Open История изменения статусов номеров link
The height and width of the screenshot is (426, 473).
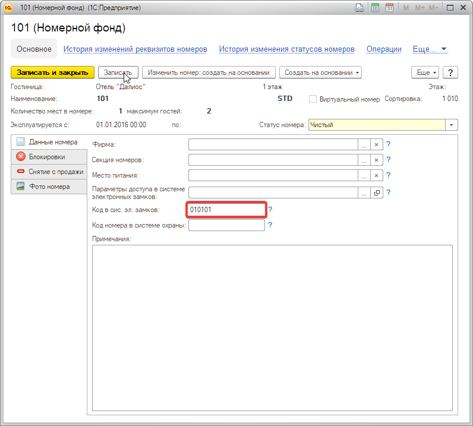click(x=286, y=49)
